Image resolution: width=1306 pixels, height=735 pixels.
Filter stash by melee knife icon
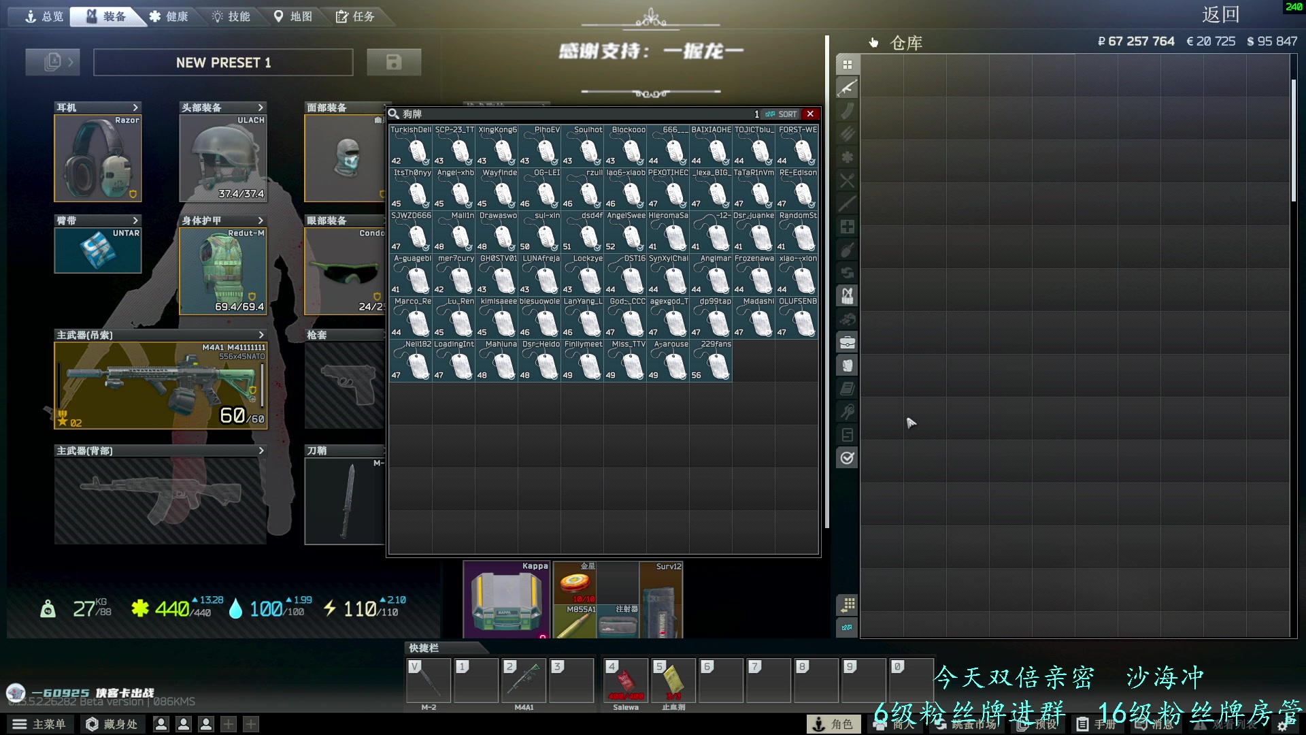tap(847, 203)
